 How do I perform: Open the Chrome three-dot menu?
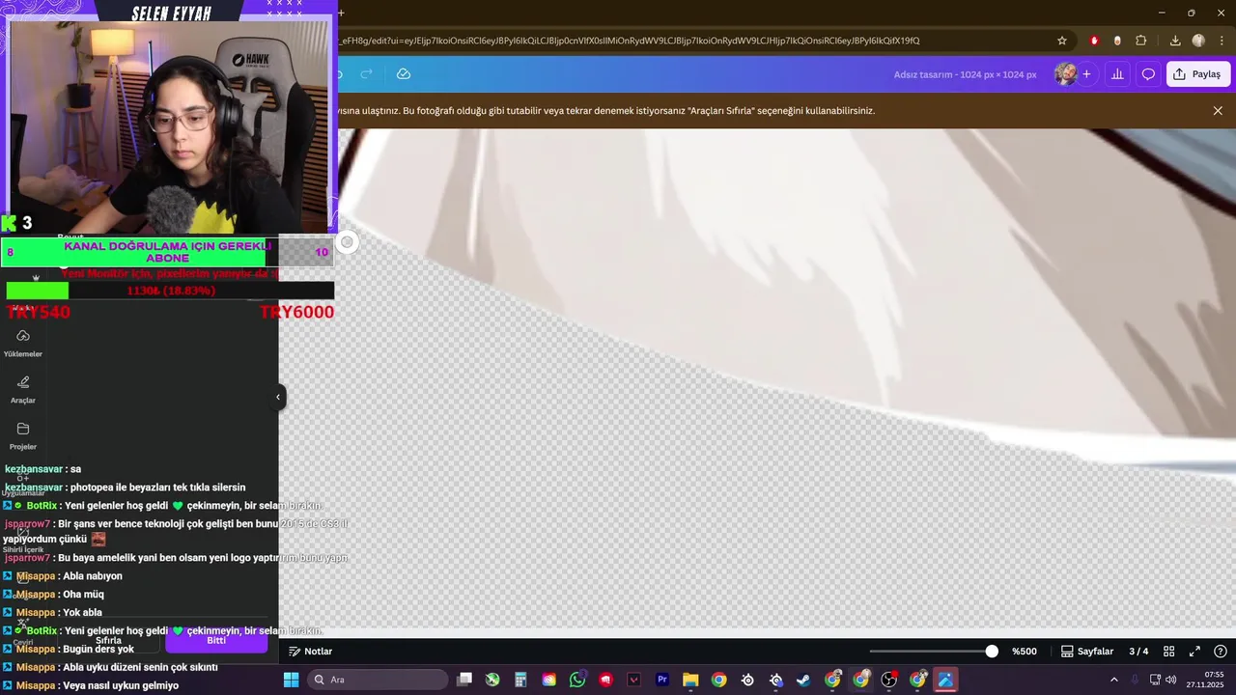(x=1222, y=41)
